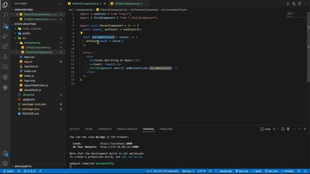Click the Spell checker status item
This screenshot has height=174, width=310.
(257, 171)
